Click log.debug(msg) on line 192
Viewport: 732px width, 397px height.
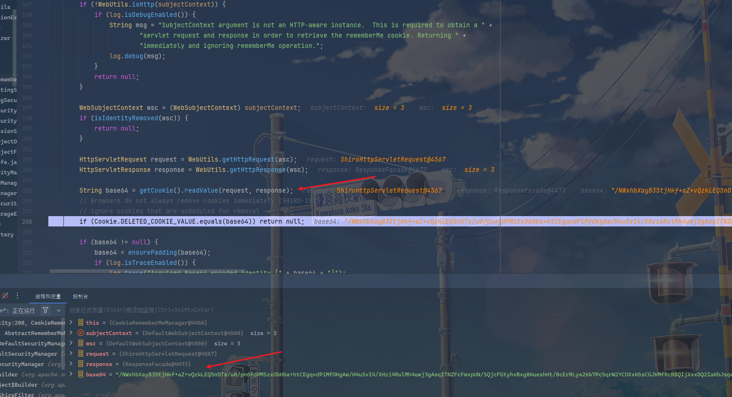(x=137, y=56)
